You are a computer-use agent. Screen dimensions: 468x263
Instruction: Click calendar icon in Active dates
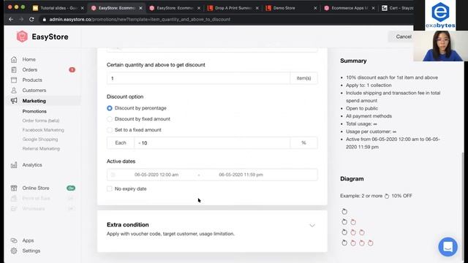click(113, 175)
